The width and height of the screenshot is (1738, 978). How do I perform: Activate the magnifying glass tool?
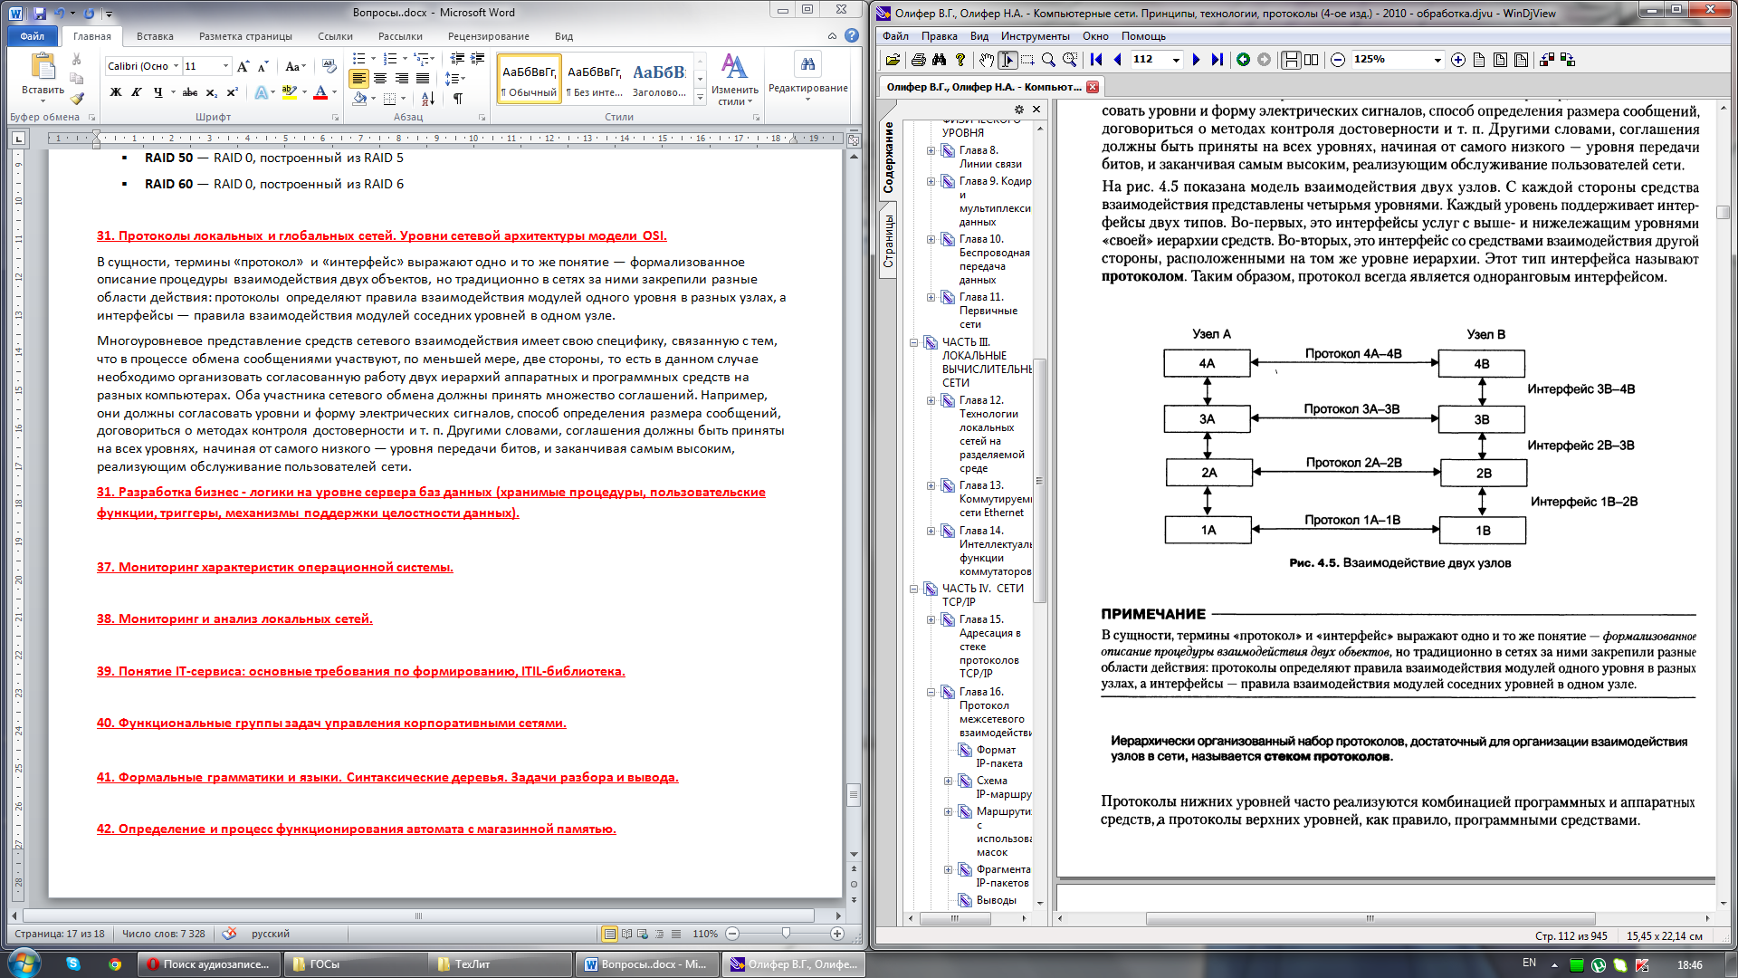1048,60
